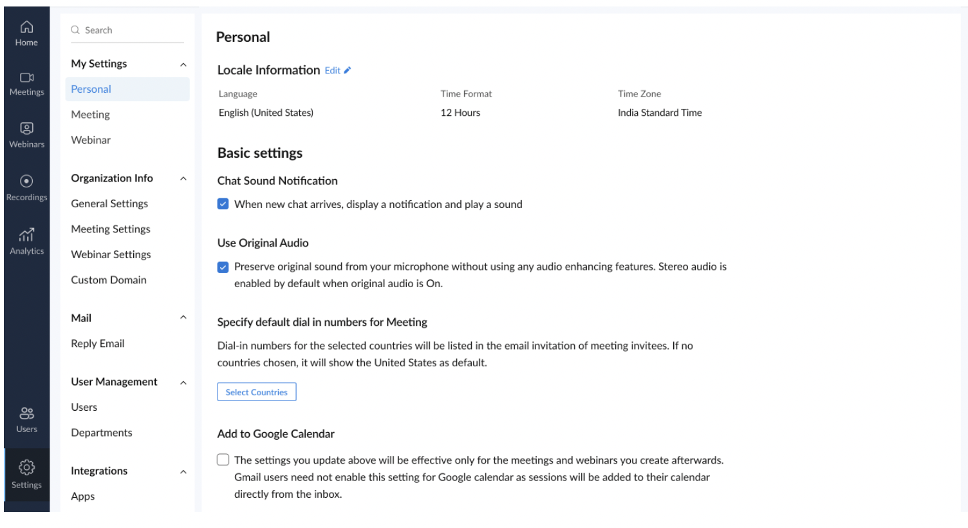Click the Edit link for Locale Information
This screenshot has height=528, width=968.
click(332, 71)
